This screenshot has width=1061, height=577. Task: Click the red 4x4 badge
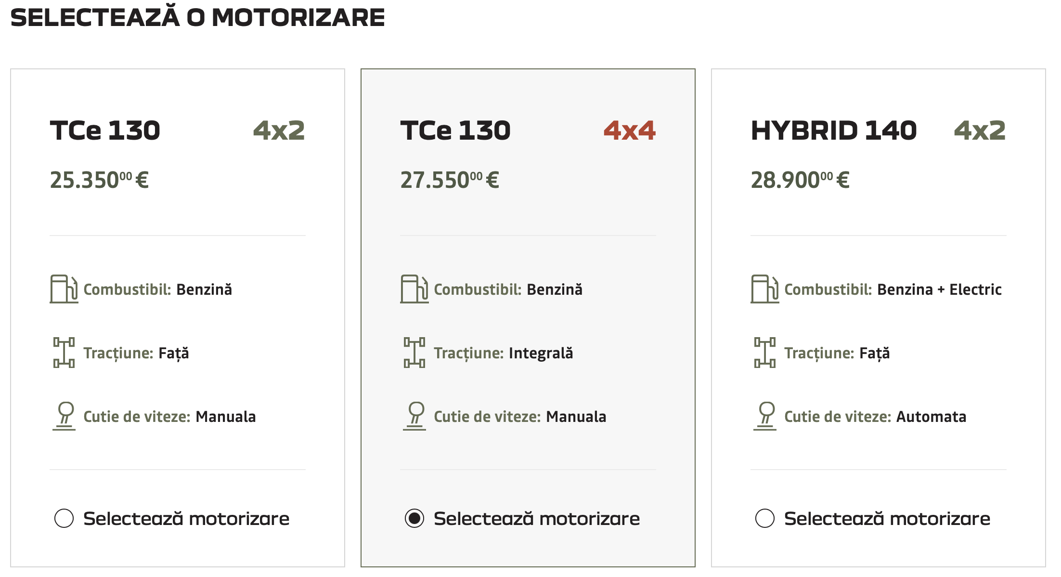coord(629,131)
